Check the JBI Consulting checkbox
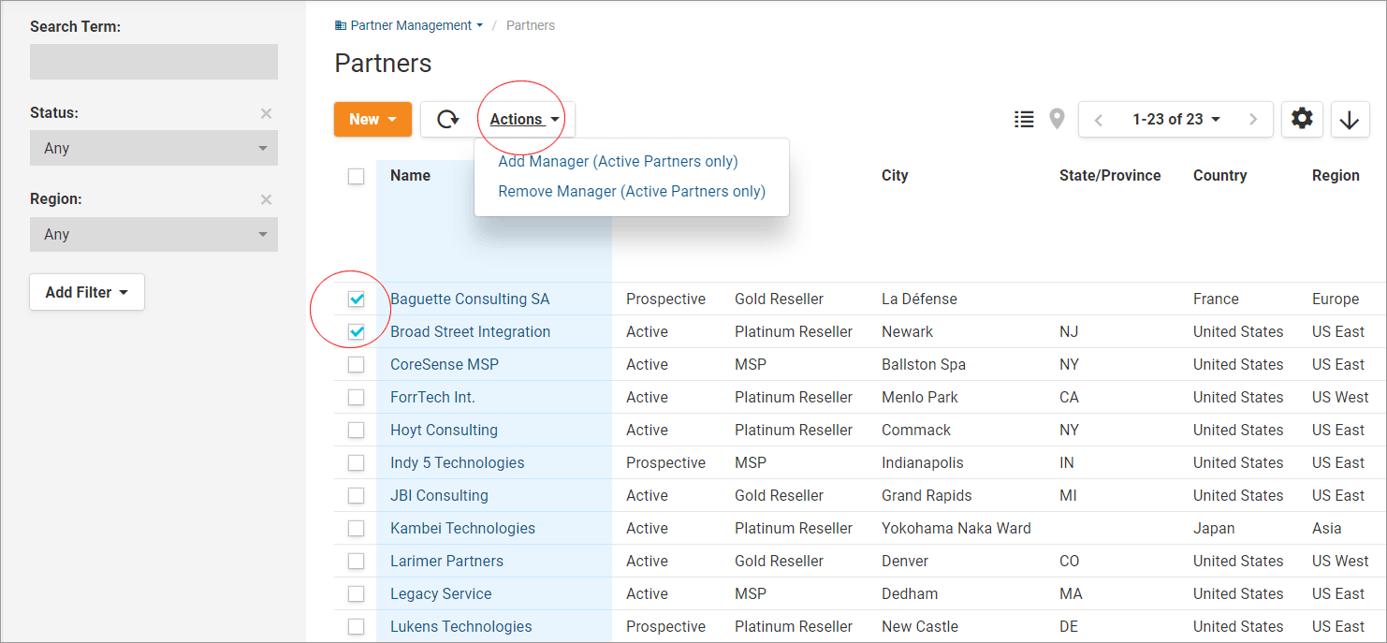1387x643 pixels. [x=356, y=495]
